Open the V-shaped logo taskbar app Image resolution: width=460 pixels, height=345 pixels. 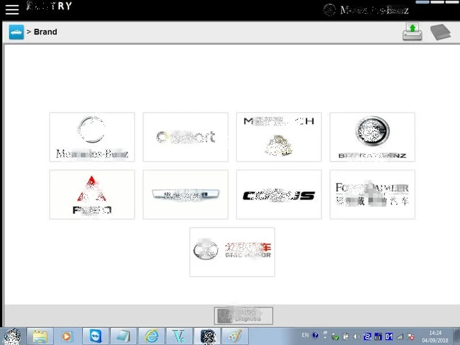click(179, 336)
